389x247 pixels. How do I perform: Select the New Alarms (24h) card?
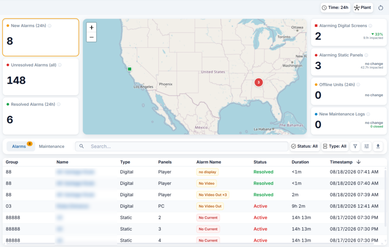(41, 38)
